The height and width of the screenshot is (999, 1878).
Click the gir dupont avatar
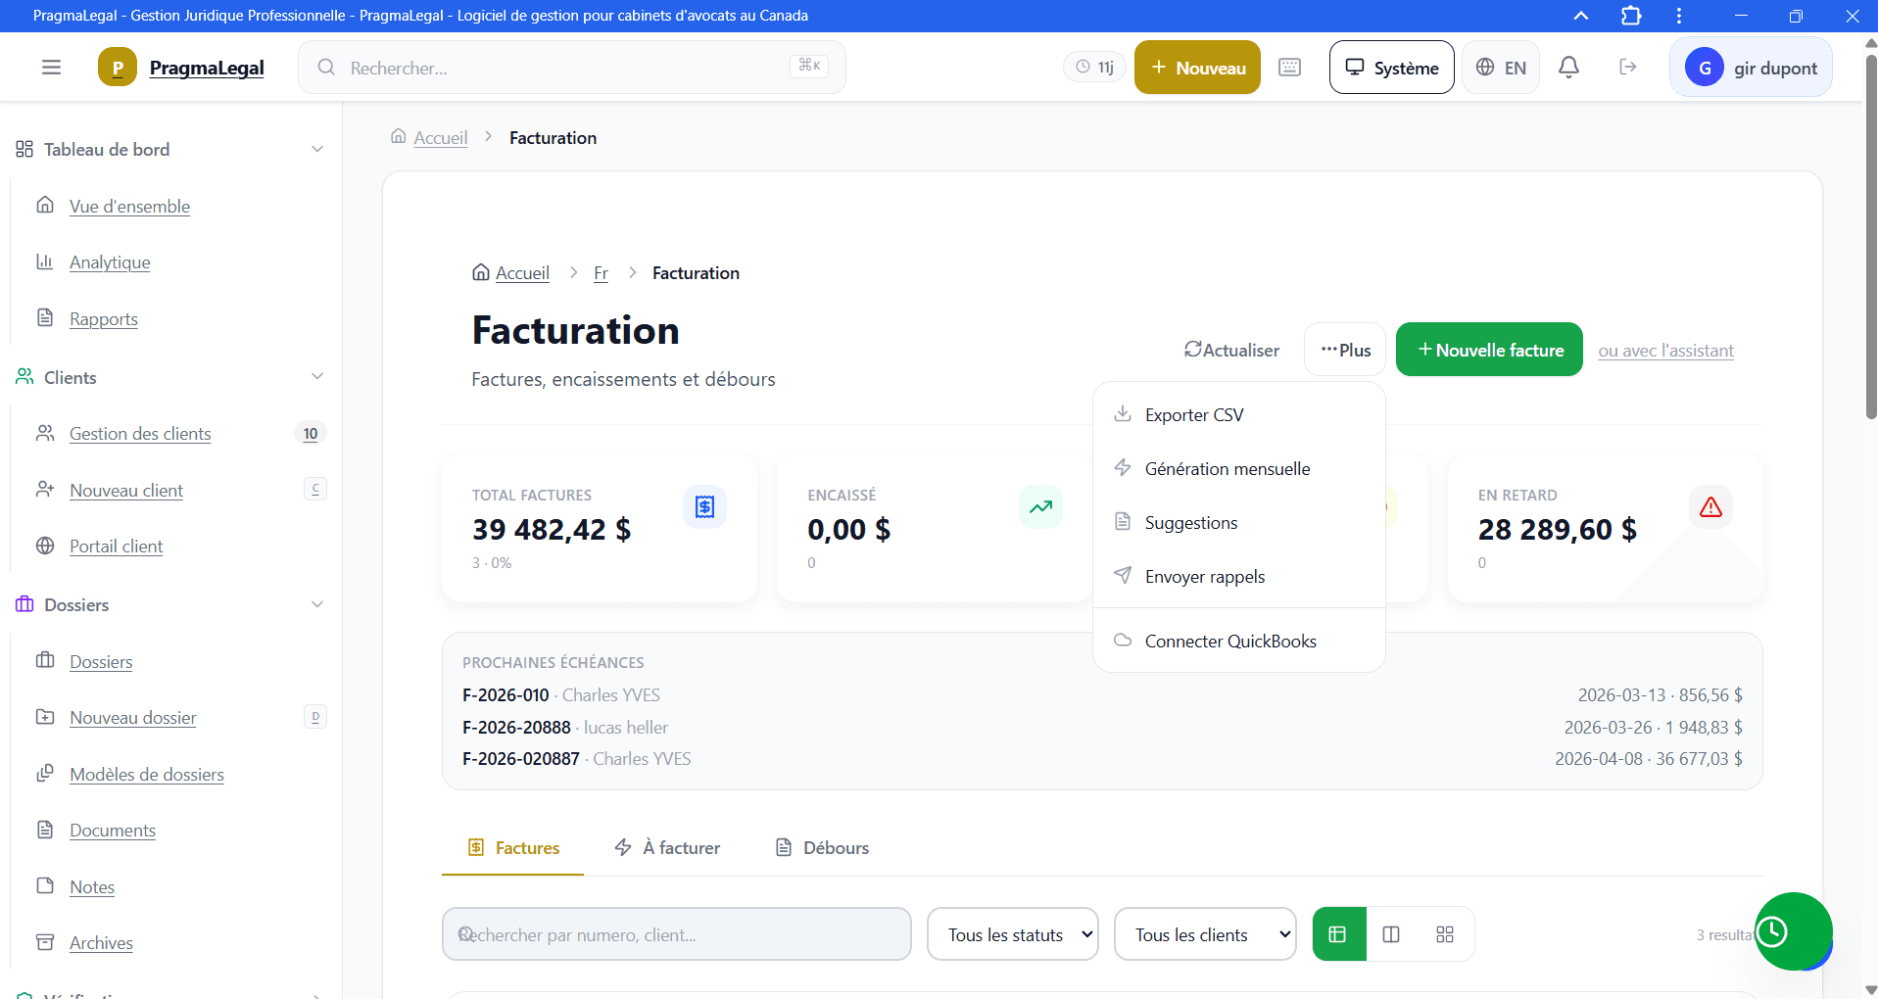click(x=1705, y=68)
